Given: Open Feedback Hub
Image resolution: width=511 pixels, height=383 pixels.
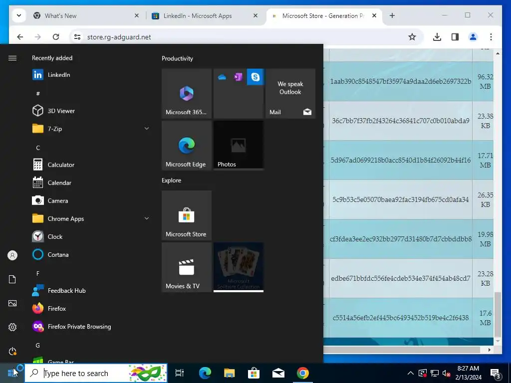Looking at the screenshot, I should [90, 291].
